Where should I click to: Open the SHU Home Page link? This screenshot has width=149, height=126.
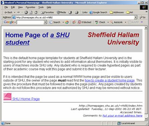26,99
